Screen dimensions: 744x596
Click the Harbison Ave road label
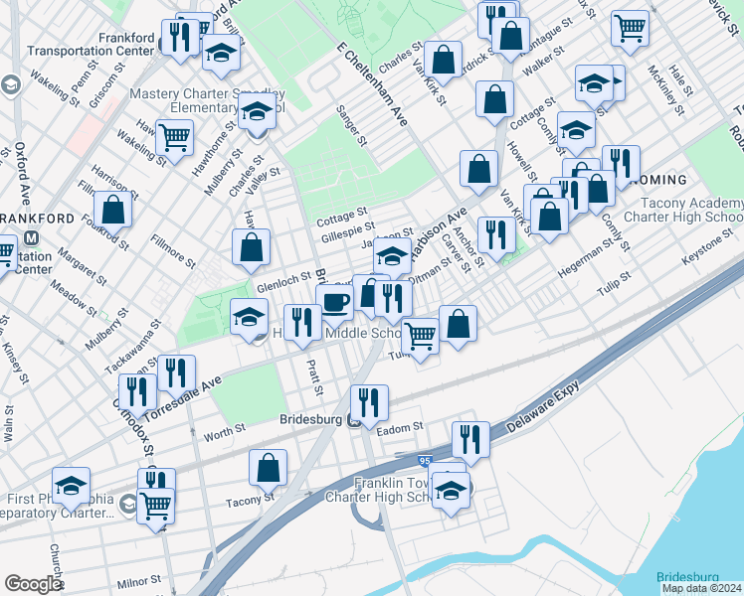(439, 234)
